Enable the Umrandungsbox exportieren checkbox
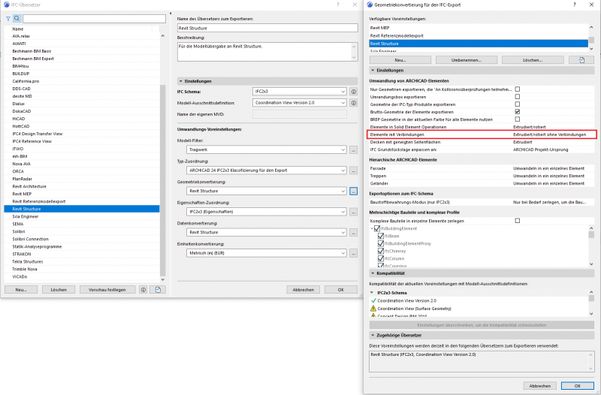The height and width of the screenshot is (395, 601). [x=517, y=96]
